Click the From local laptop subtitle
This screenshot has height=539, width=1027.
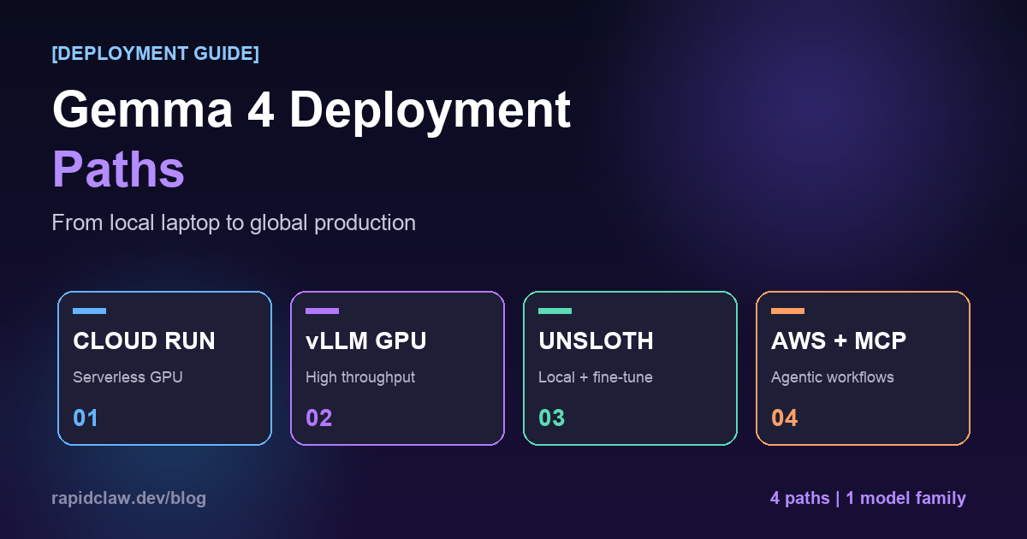point(234,223)
